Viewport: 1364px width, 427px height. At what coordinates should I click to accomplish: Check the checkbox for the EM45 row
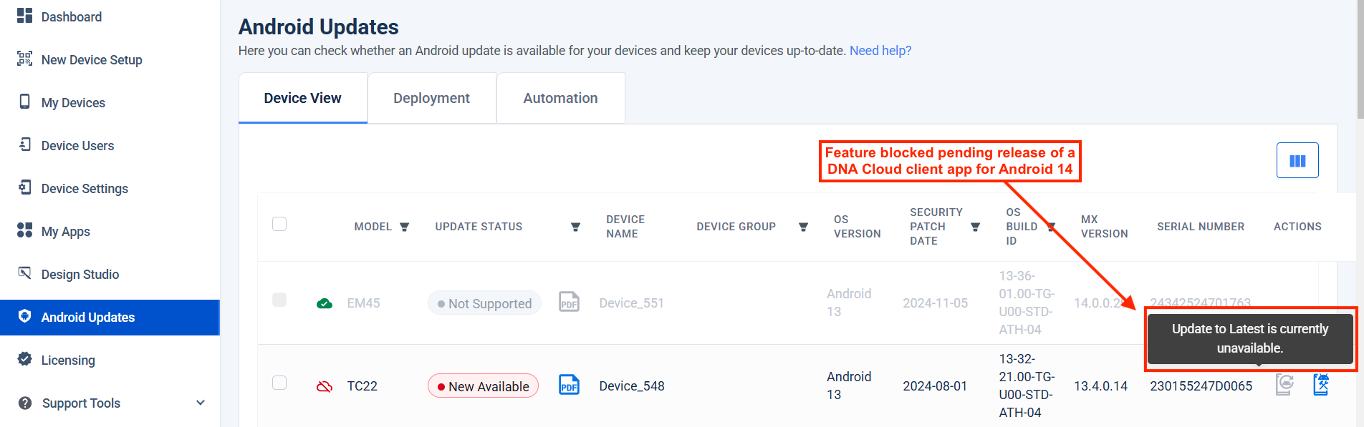[279, 300]
